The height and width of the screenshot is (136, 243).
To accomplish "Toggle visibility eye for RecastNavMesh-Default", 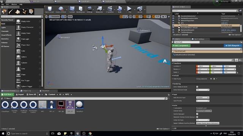I will (173, 28).
